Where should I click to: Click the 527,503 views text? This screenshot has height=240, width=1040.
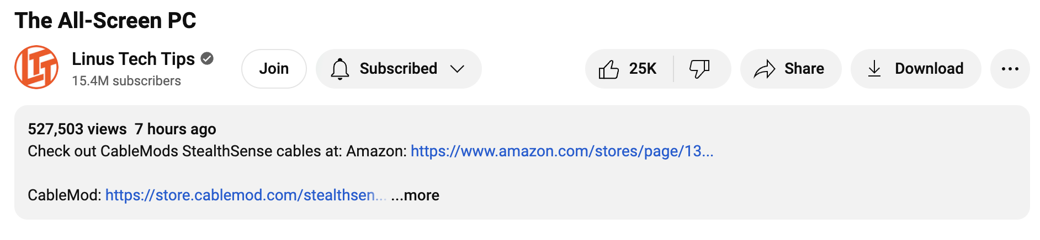pos(77,129)
